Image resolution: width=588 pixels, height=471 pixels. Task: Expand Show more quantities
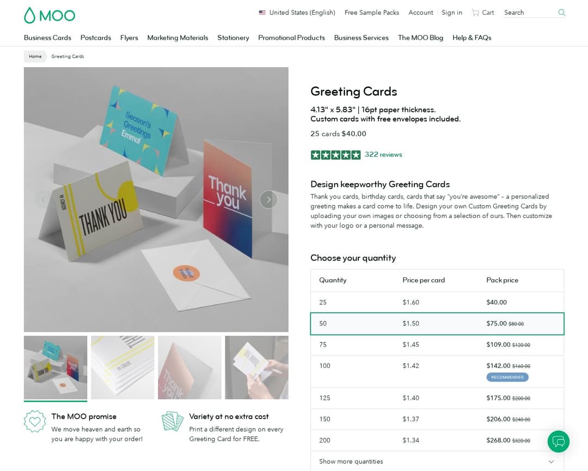click(437, 461)
